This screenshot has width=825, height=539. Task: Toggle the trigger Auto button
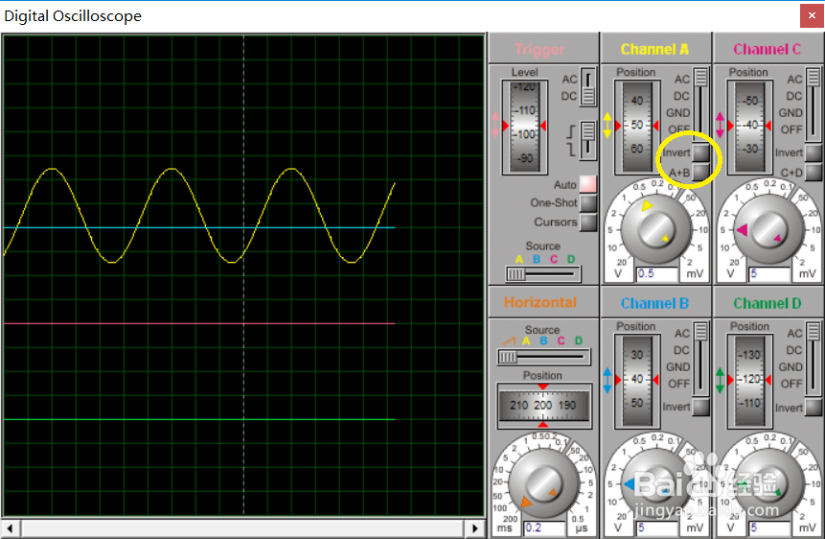point(587,184)
